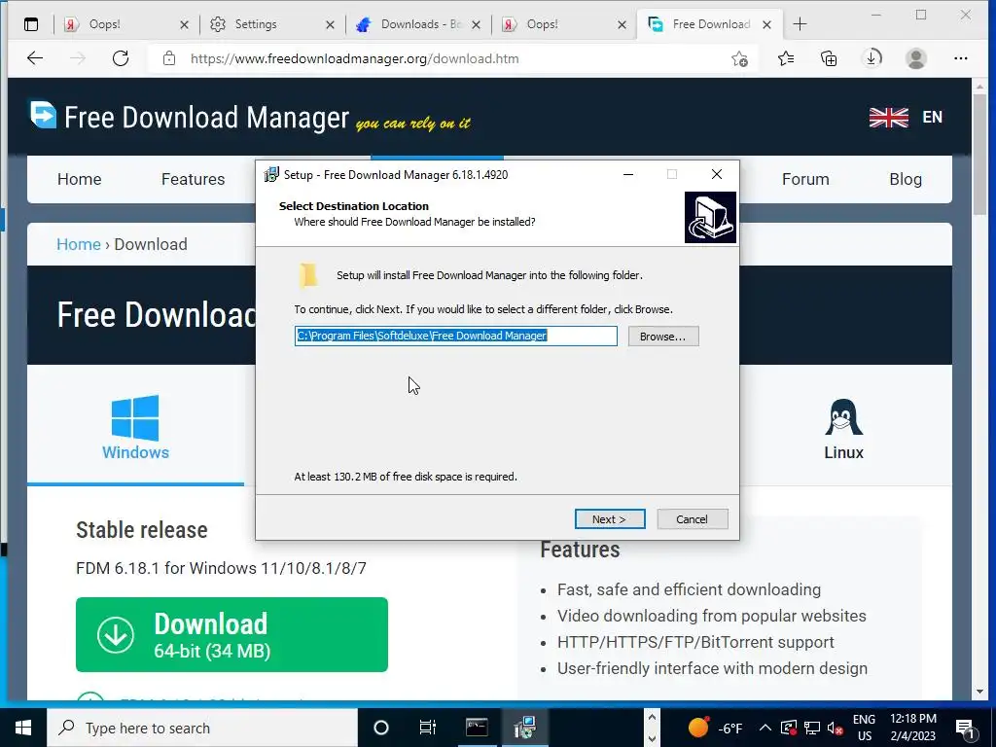
Task: Open the notification center icon
Action: 966,728
